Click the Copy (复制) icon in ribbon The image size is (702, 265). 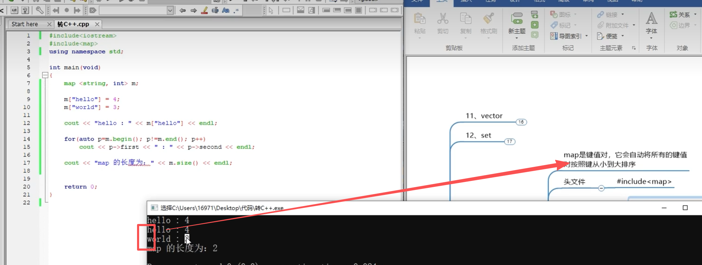pyautogui.click(x=466, y=18)
